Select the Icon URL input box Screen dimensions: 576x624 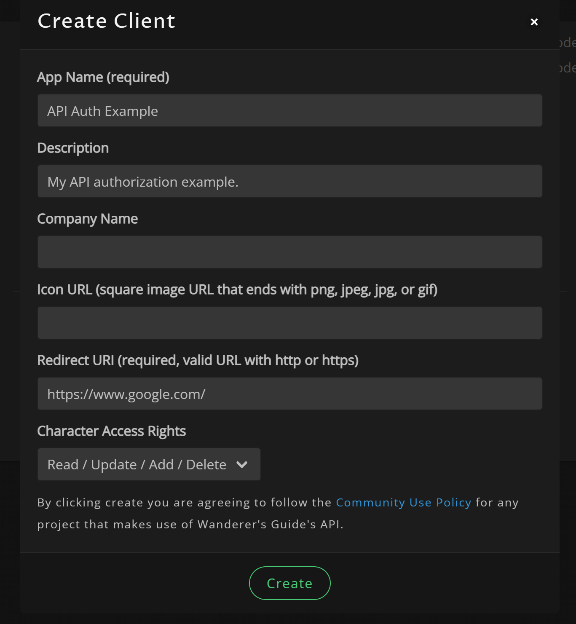click(x=289, y=323)
